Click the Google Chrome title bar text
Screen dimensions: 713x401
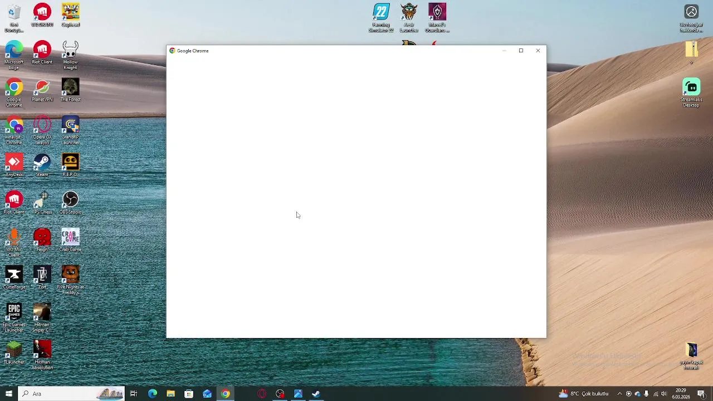[193, 51]
